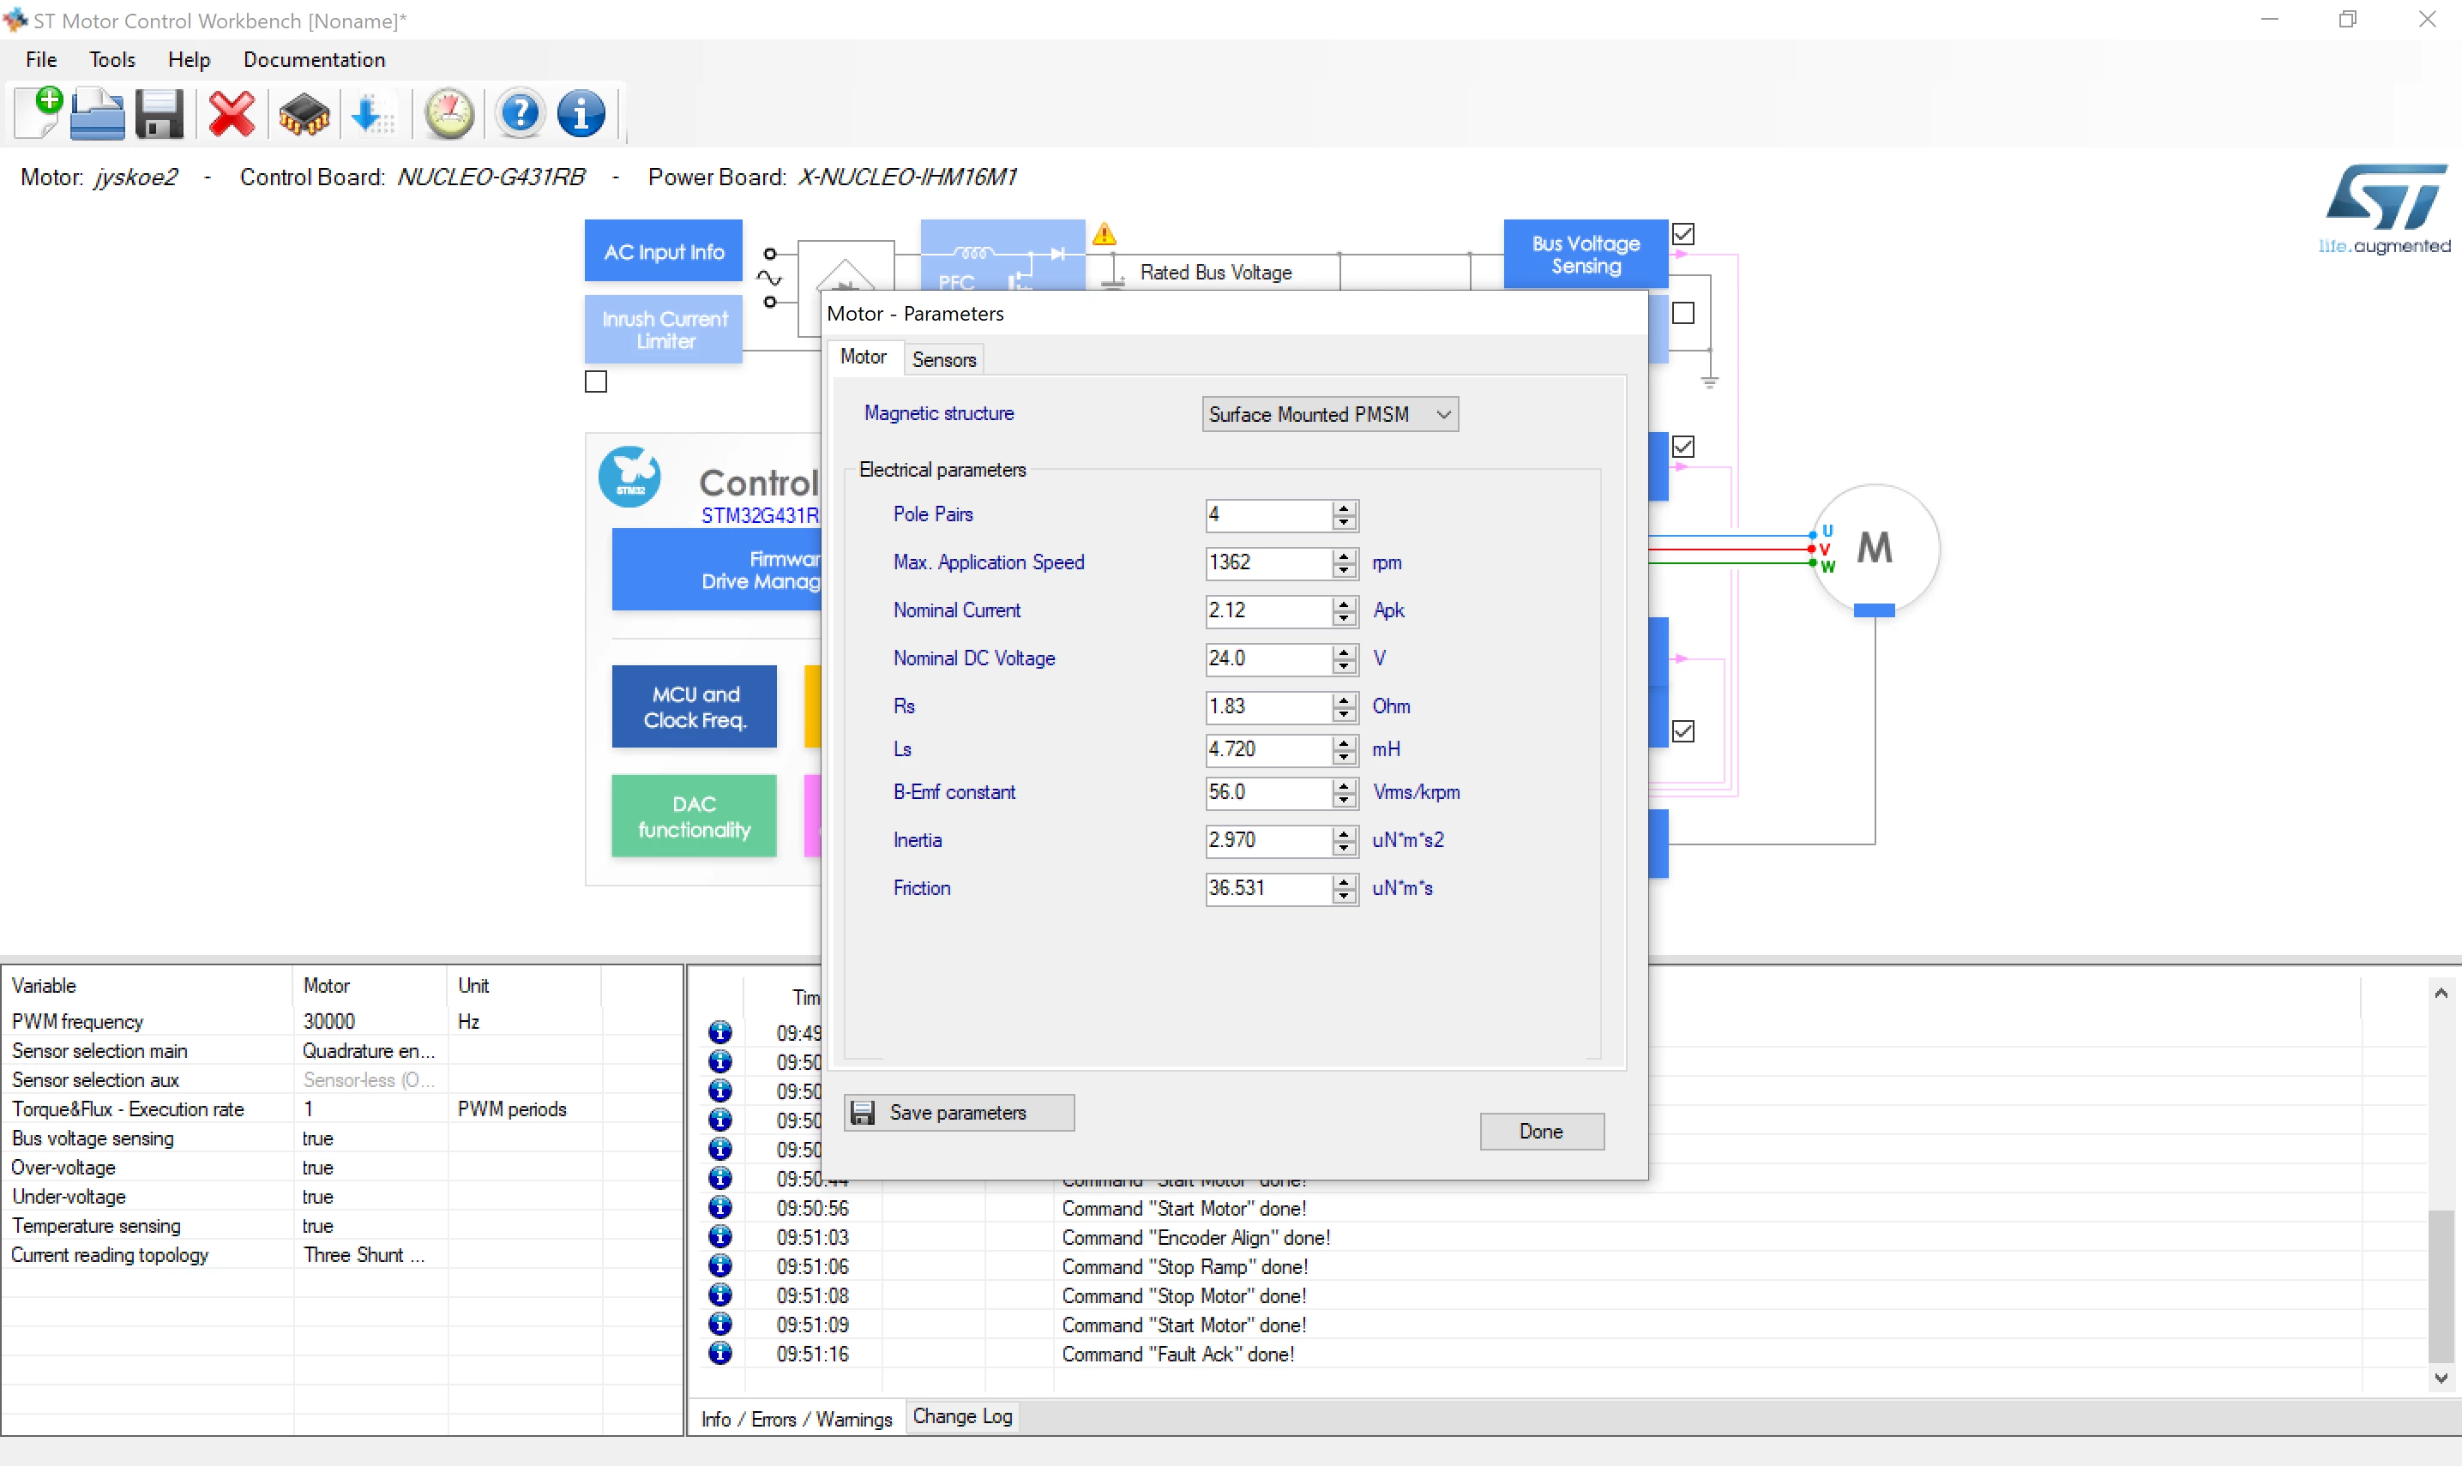Click the info icon of 09:50:56 log row
Image resolution: width=2462 pixels, height=1466 pixels.
click(720, 1207)
